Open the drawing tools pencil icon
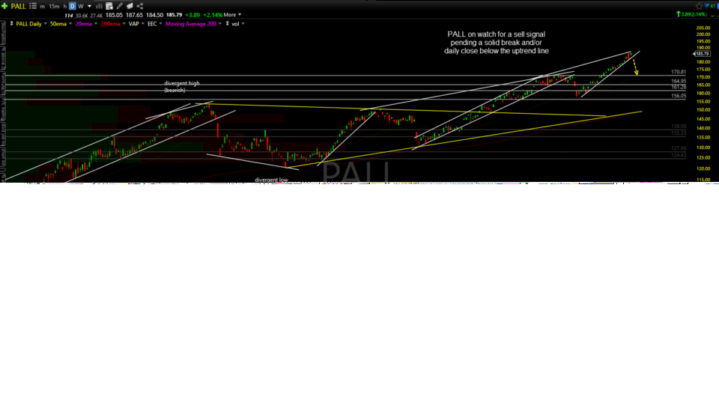The height and width of the screenshot is (414, 719). pyautogui.click(x=120, y=6)
